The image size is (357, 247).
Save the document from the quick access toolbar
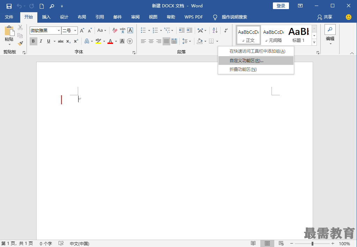pos(9,6)
